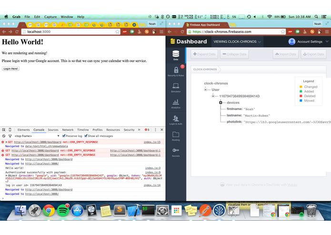
Task: Click the Firebase logo next to Dashboard
Action: (172, 41)
